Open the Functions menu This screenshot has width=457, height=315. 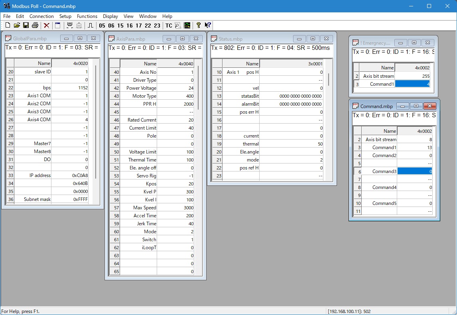pos(87,16)
